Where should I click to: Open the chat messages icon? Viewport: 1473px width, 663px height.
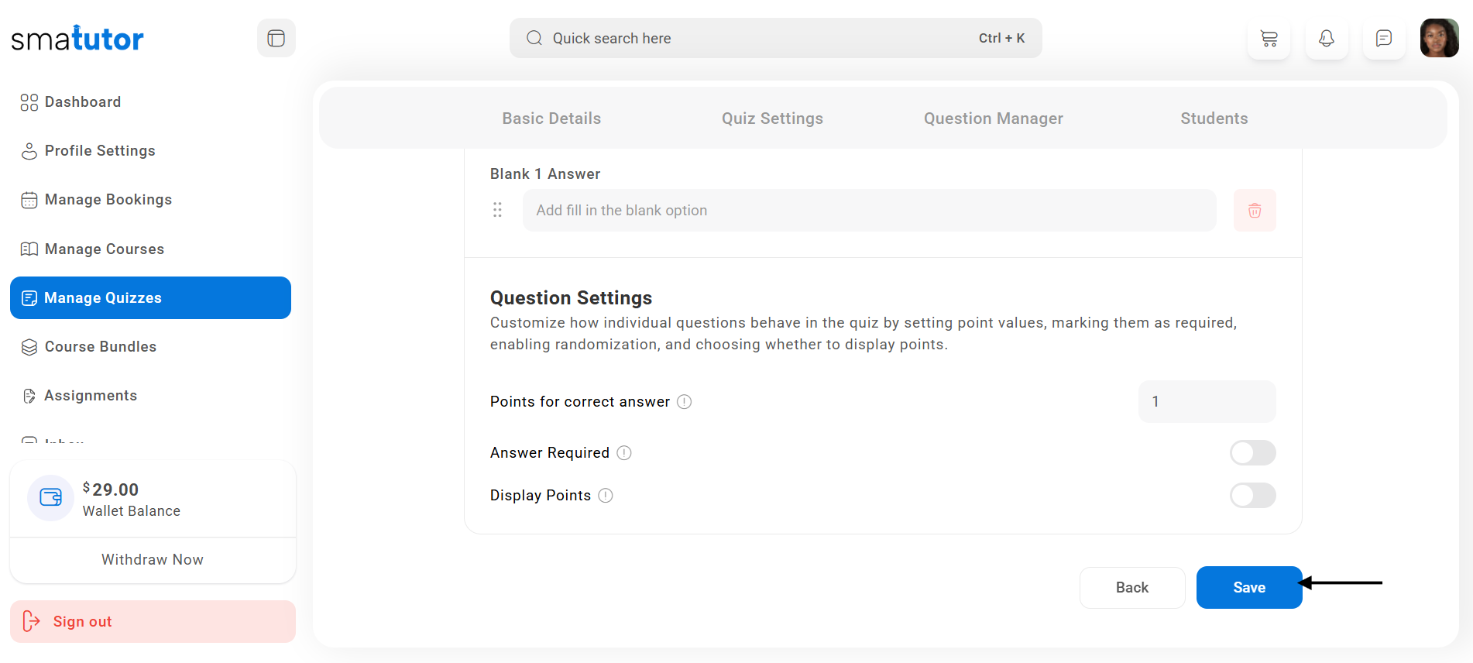coord(1383,39)
